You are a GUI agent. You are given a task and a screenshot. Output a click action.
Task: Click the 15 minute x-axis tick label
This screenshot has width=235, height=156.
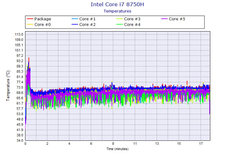tap(179, 144)
